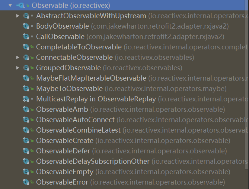
Task: Click the class icon of ObservableDefer
Action: pyautogui.click(x=26, y=151)
